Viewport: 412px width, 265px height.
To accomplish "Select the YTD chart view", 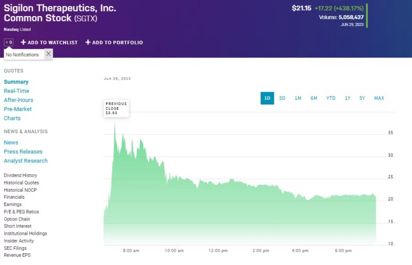I will [331, 98].
